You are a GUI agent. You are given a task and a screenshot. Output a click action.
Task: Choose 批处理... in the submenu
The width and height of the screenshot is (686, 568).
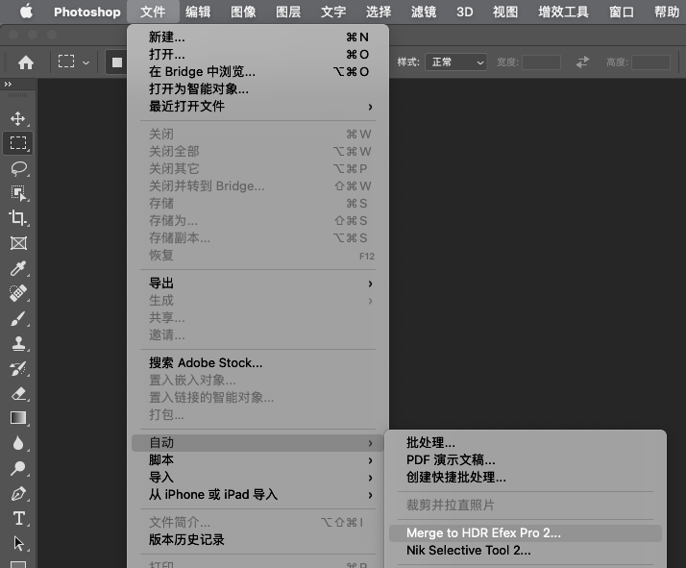pos(525,442)
